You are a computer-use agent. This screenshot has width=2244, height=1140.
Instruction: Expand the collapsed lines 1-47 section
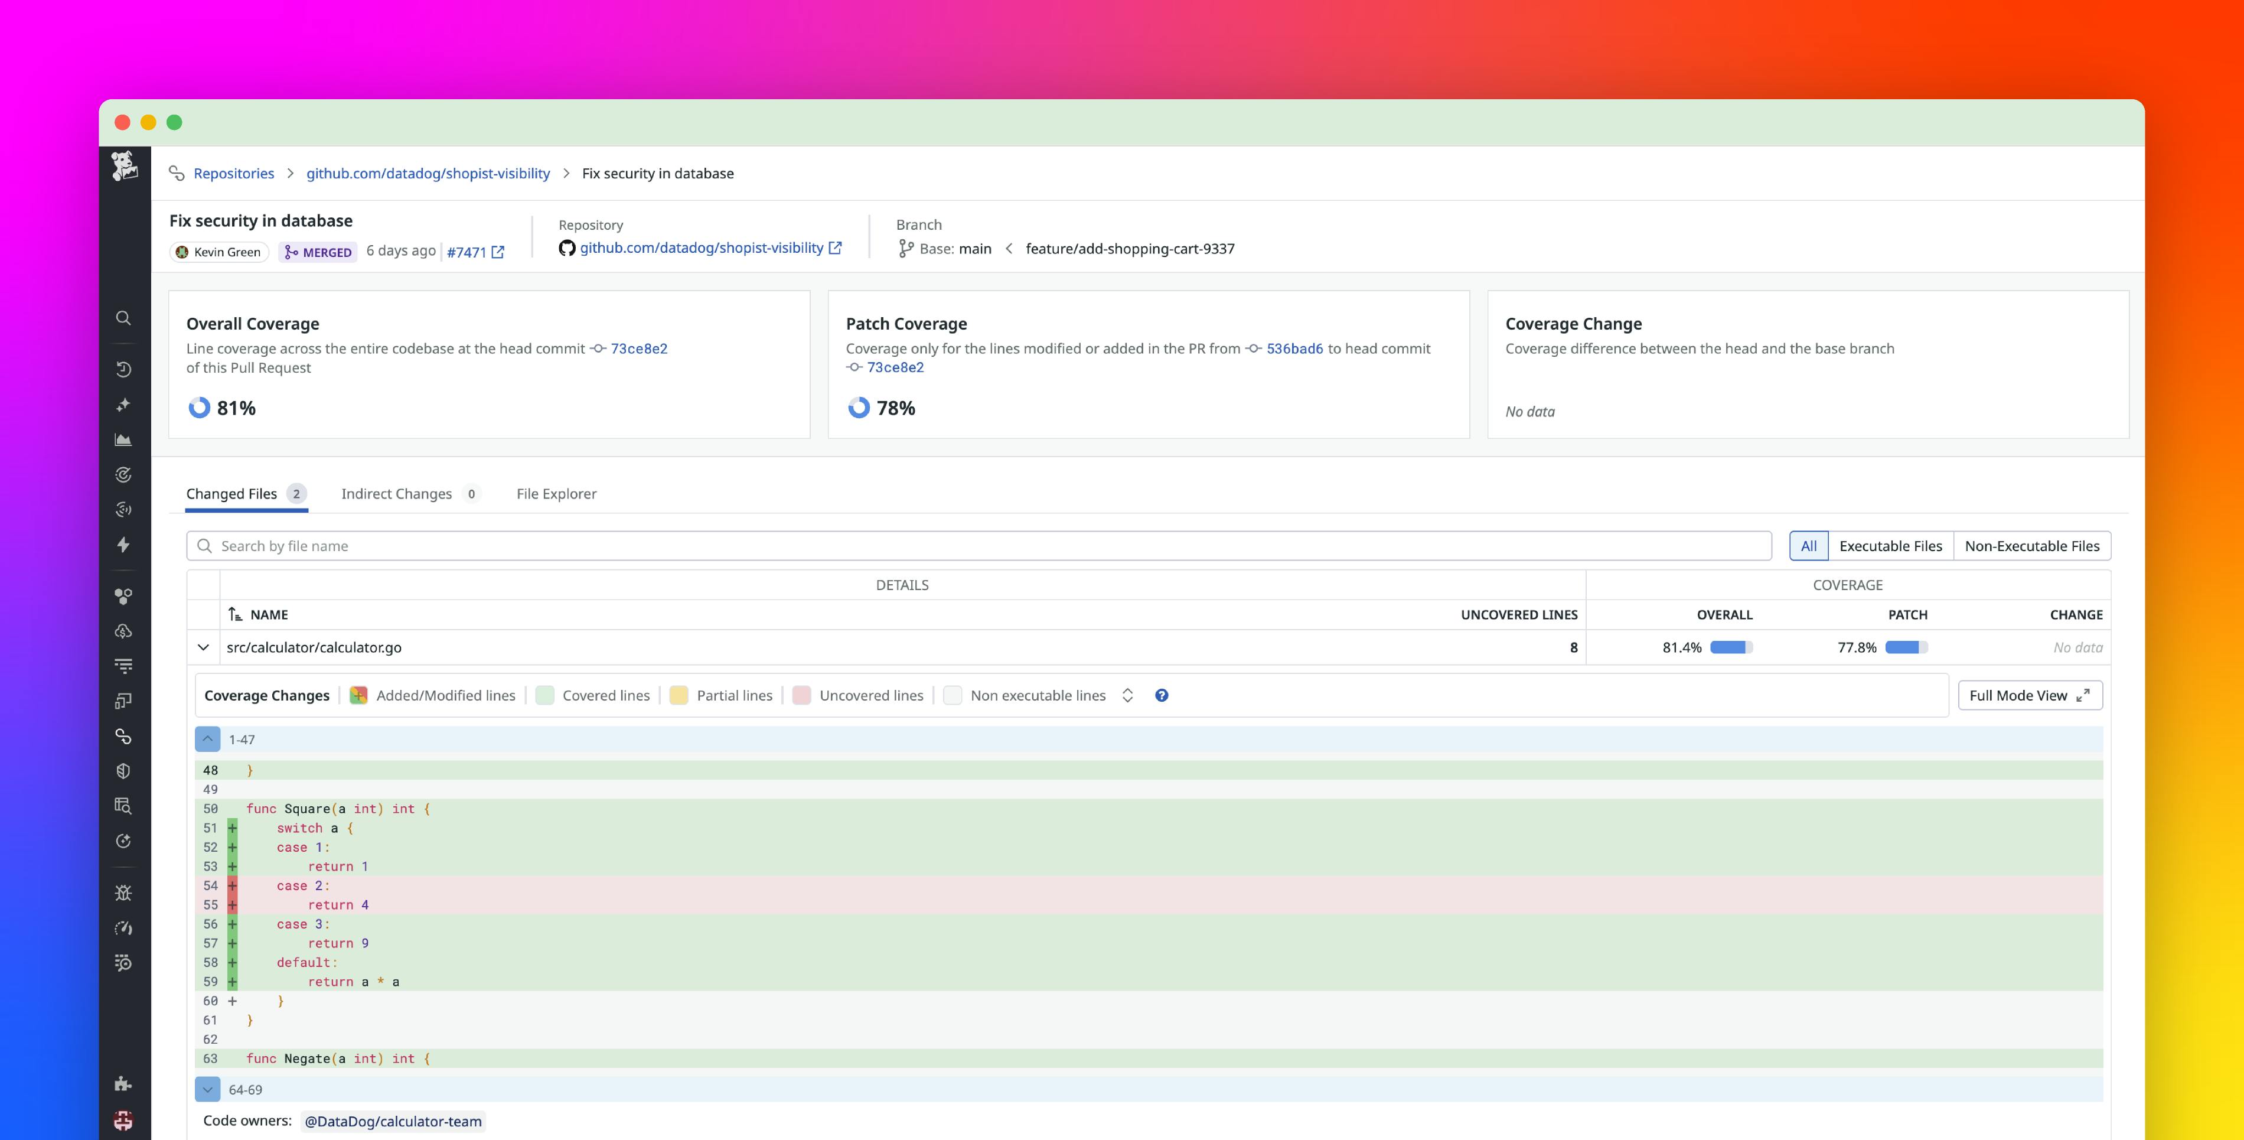tap(207, 739)
